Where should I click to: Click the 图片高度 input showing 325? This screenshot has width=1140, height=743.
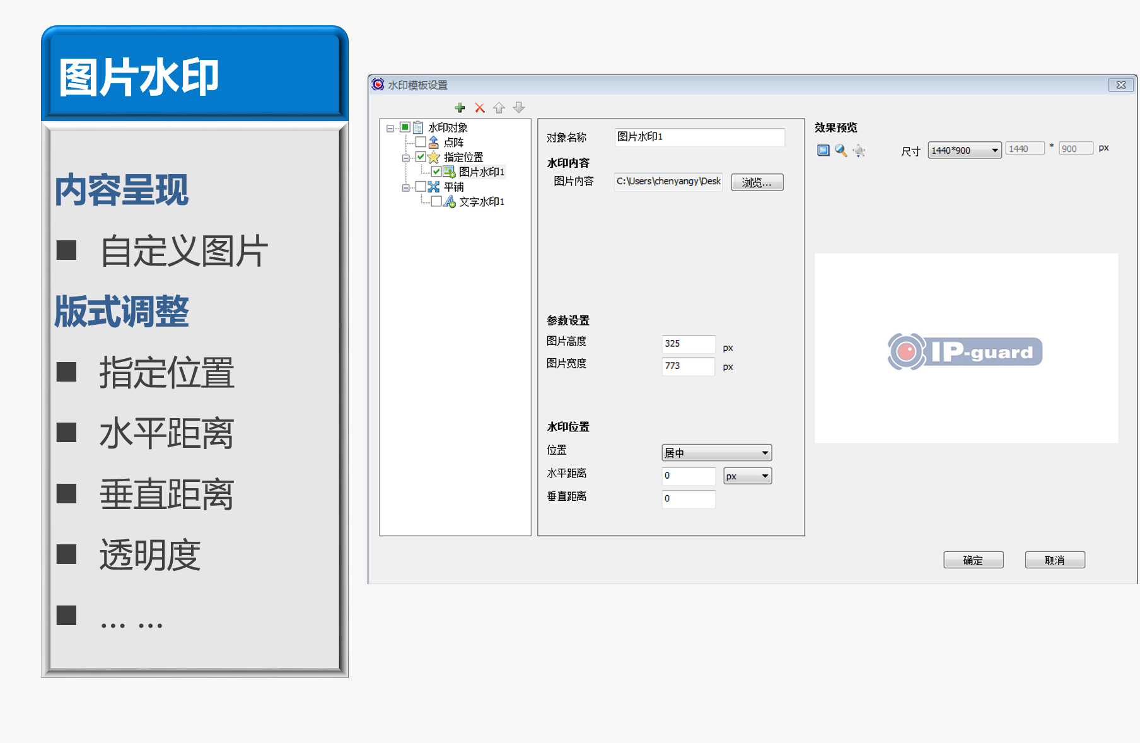click(x=688, y=344)
